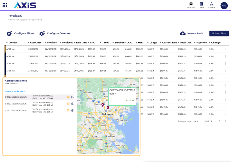Screen dimensions: 231x162
Task: Open the three-dot menu on the last invoice row
Action: coord(225,114)
